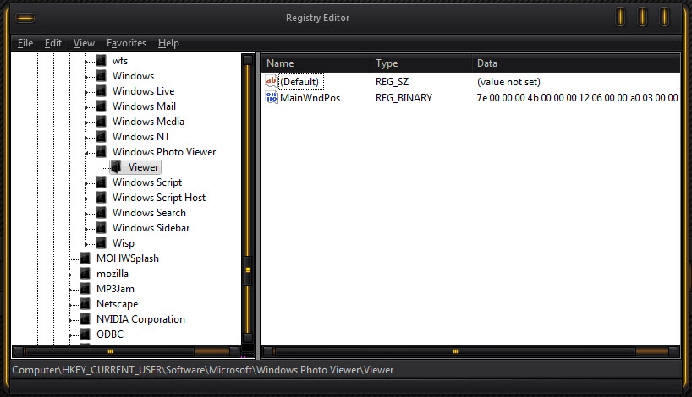Click the tree pane vertical scrollbar thumb
The height and width of the screenshot is (397, 692).
(248, 269)
